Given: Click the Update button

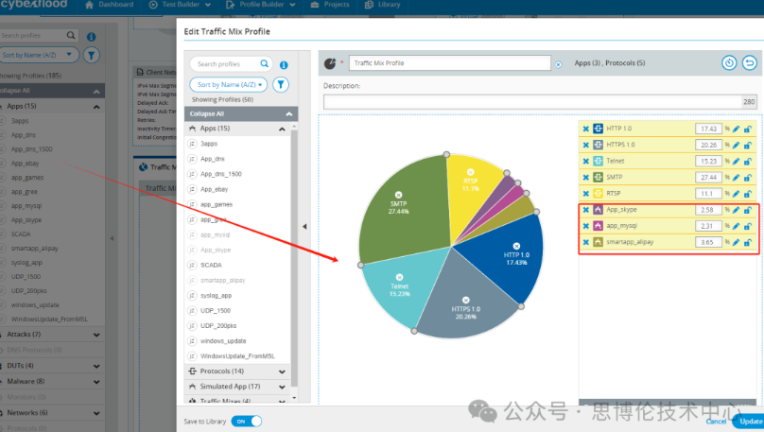Looking at the screenshot, I should pos(749,422).
